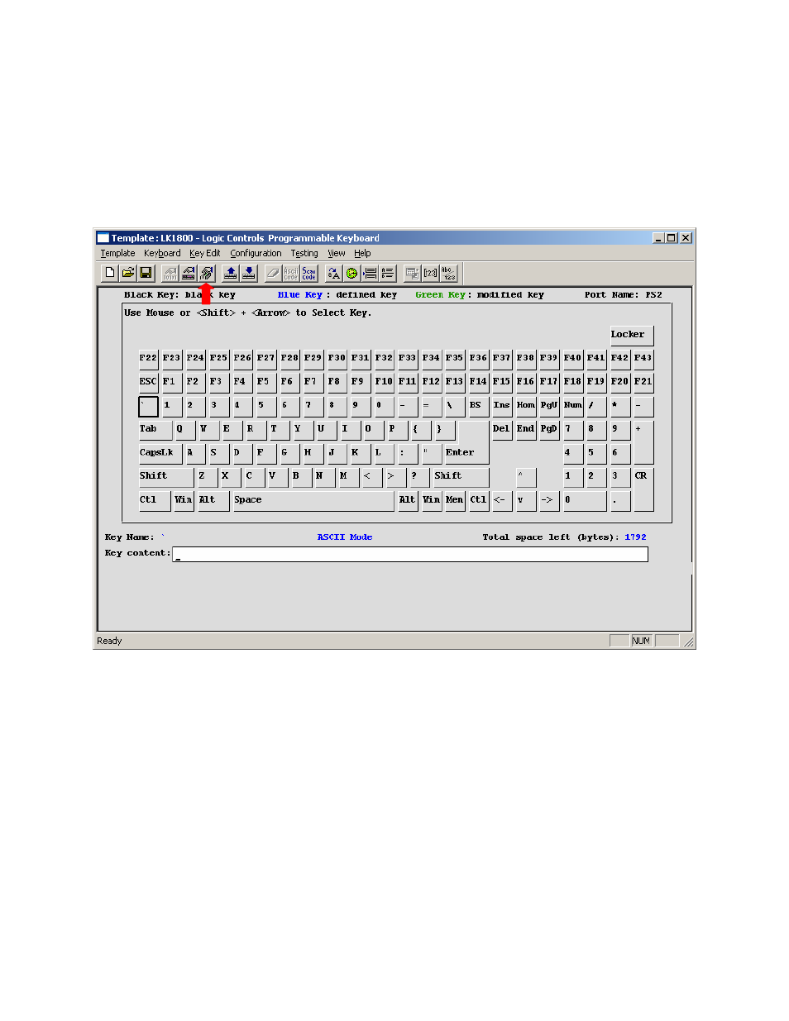Viewport: 789px width, 1021px height.
Task: Select the PgU key
Action: [x=549, y=406]
